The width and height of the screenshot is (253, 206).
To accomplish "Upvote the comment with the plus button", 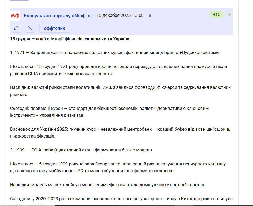I will [229, 14].
